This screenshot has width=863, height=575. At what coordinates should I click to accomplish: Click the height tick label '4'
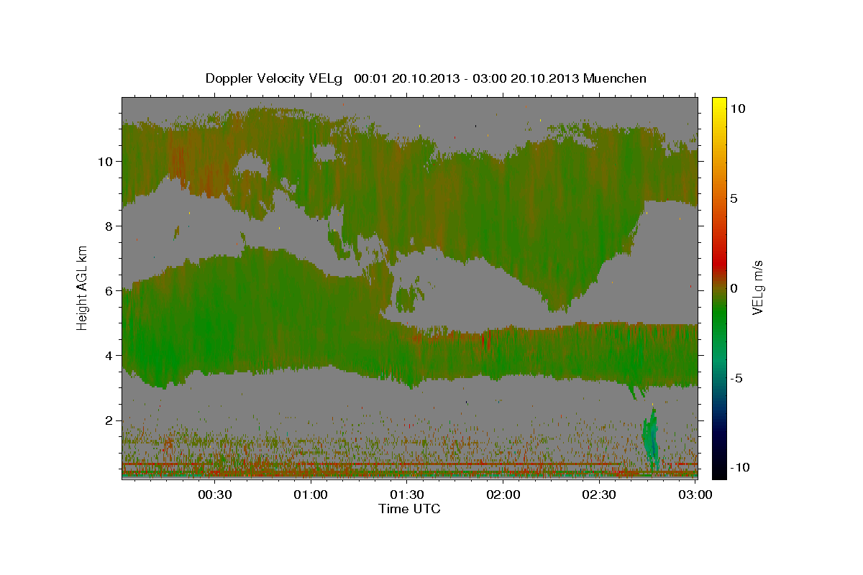coord(109,356)
